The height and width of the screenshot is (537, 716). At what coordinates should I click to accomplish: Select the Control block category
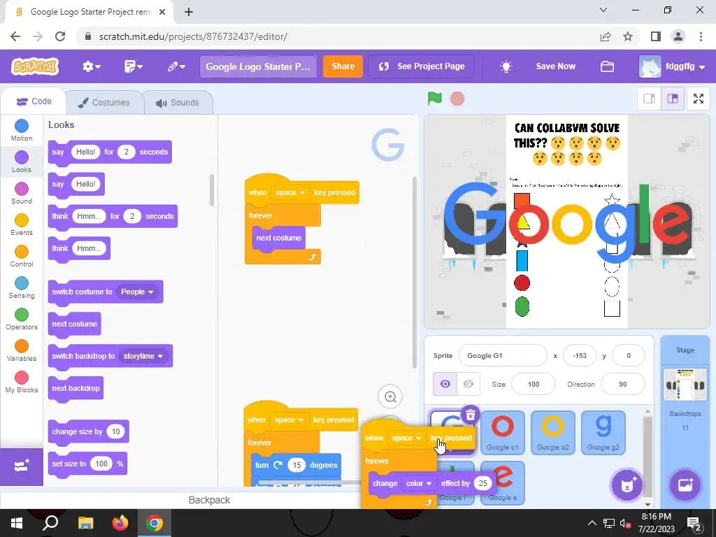click(x=22, y=256)
